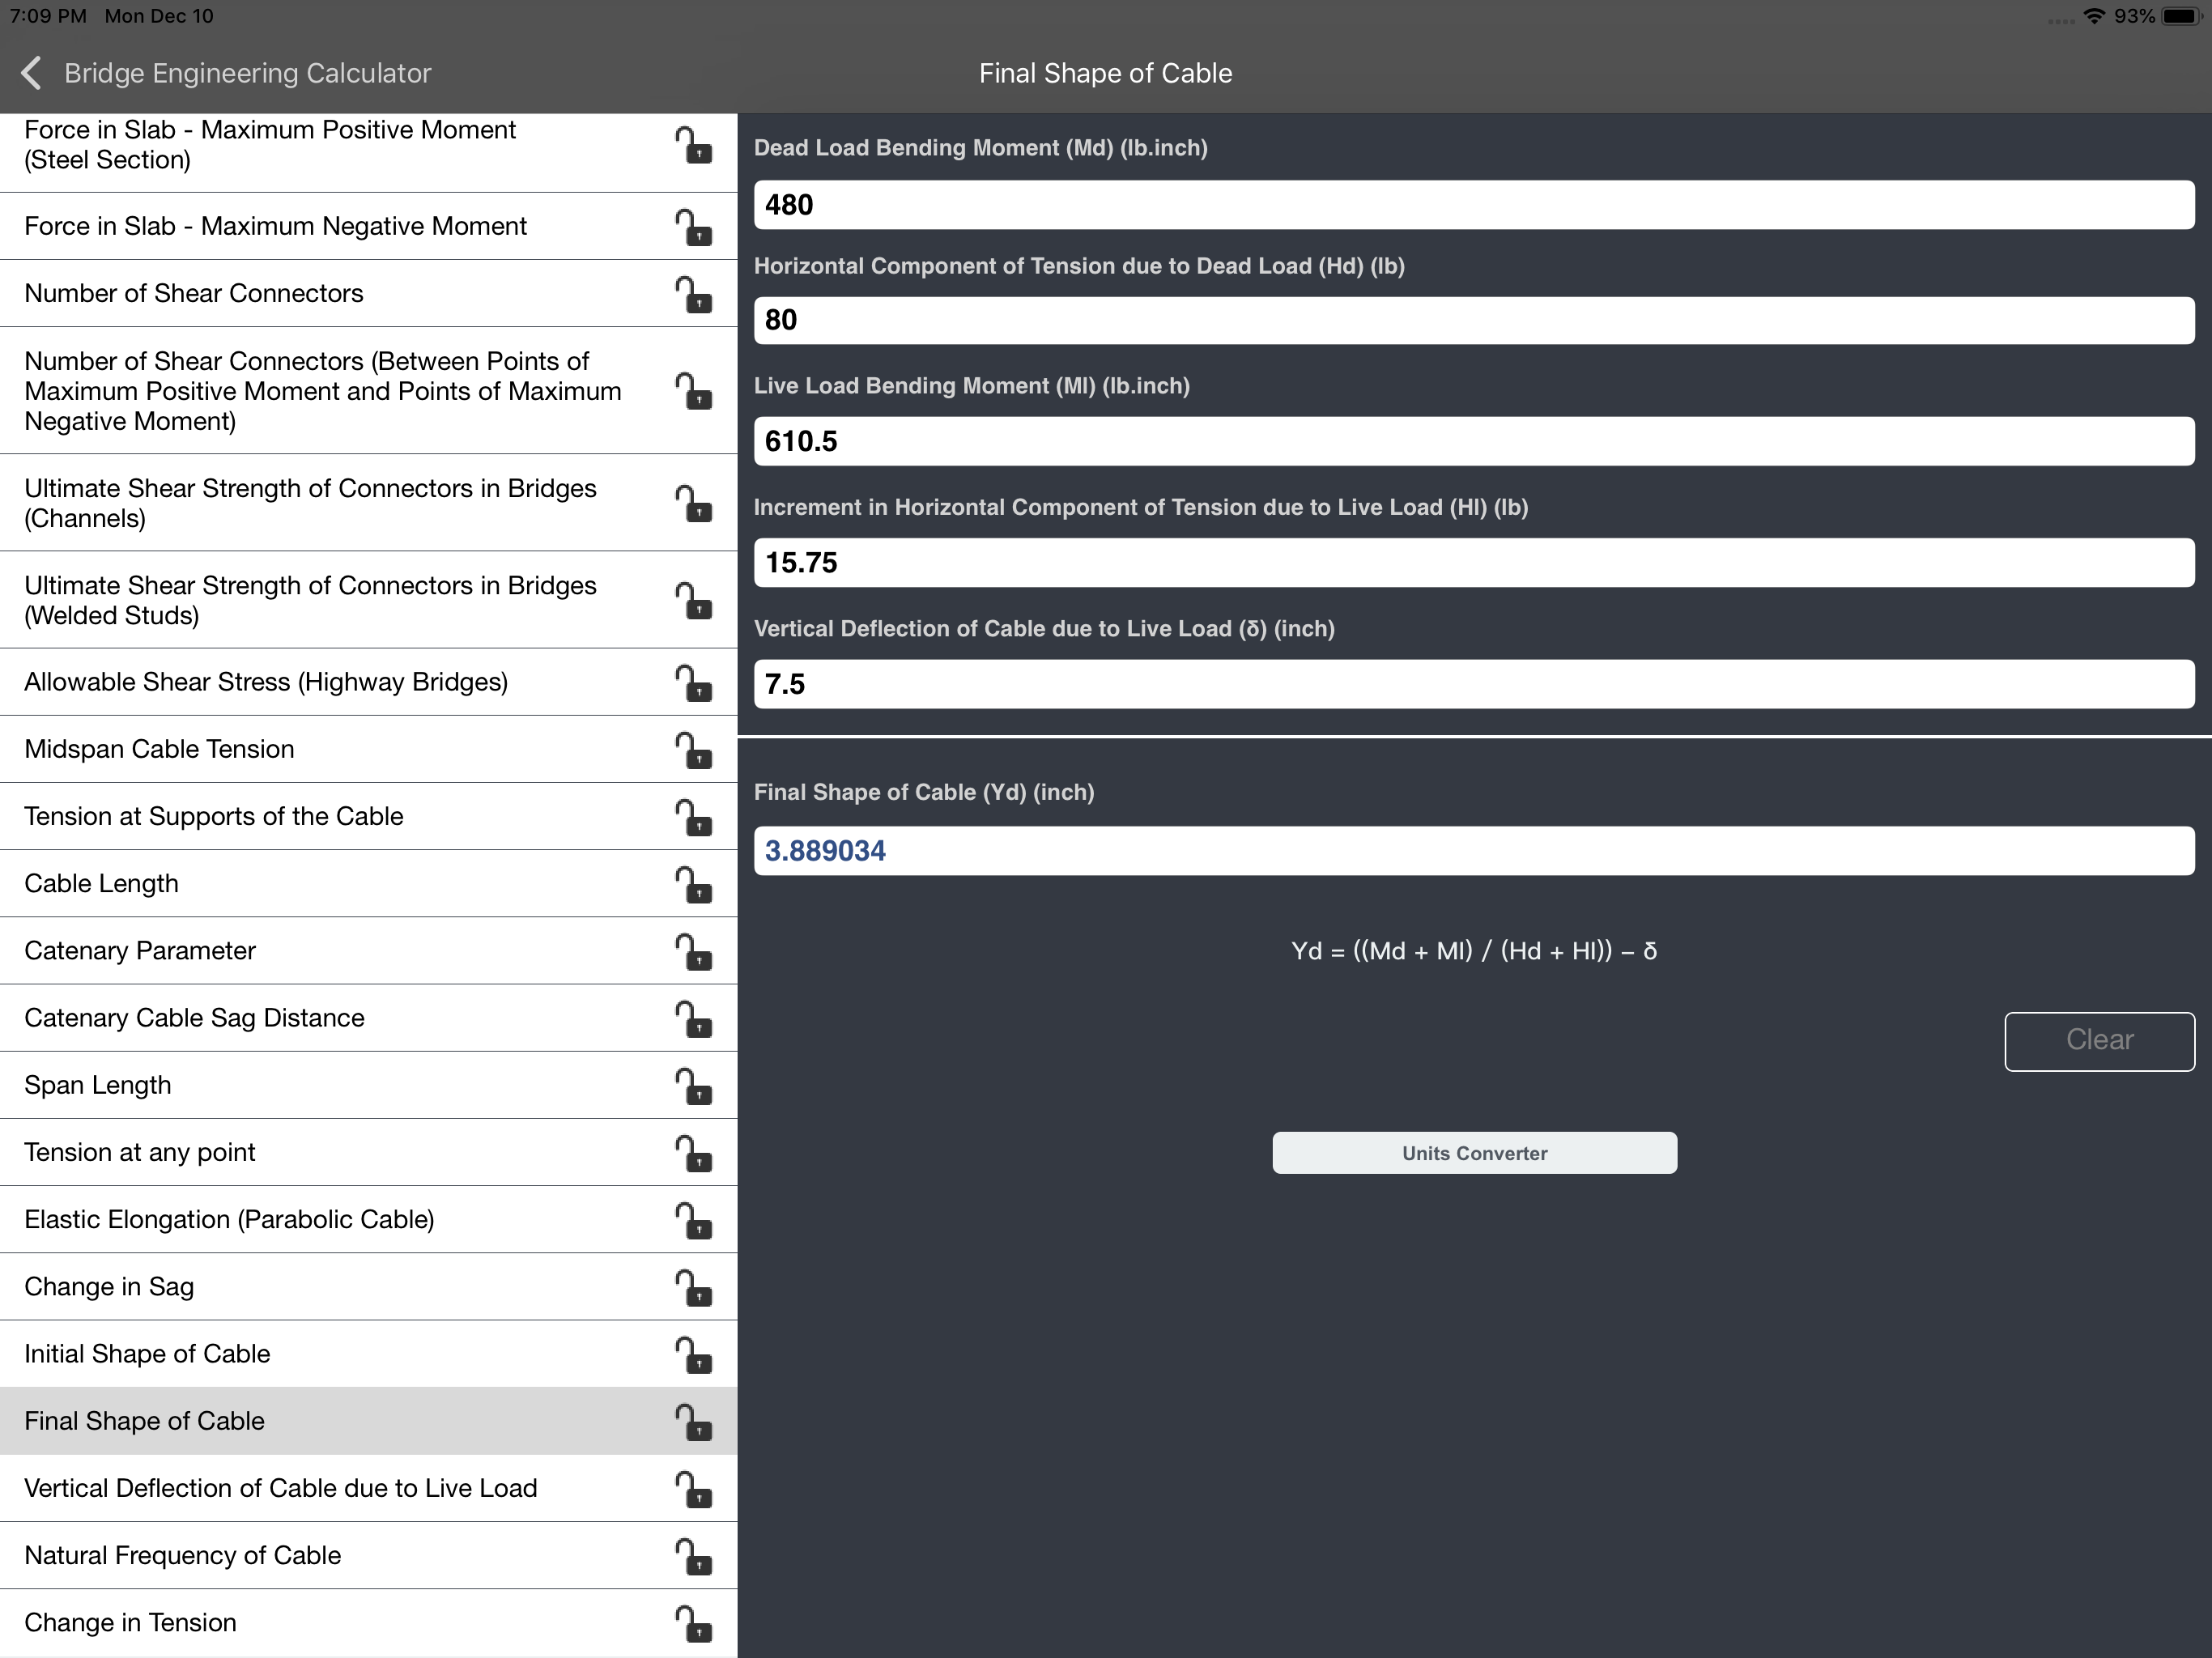Viewport: 2212px width, 1658px height.
Task: Tap the back arrow chevron icon
Action: (32, 73)
